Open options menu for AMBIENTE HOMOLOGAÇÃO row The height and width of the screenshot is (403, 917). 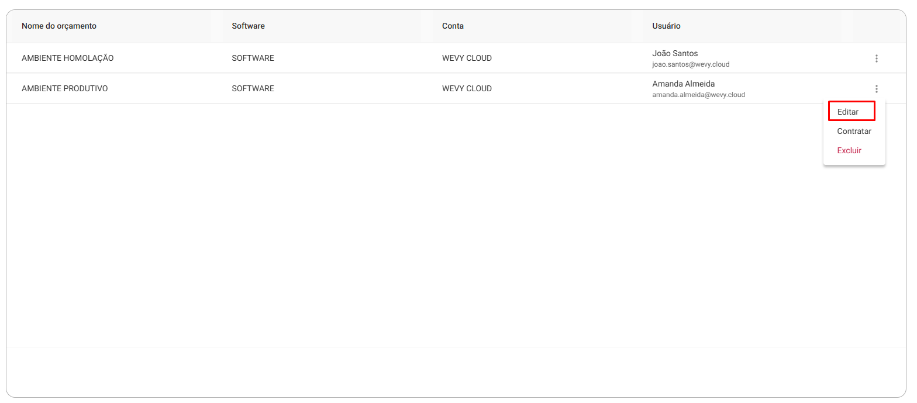pos(876,58)
